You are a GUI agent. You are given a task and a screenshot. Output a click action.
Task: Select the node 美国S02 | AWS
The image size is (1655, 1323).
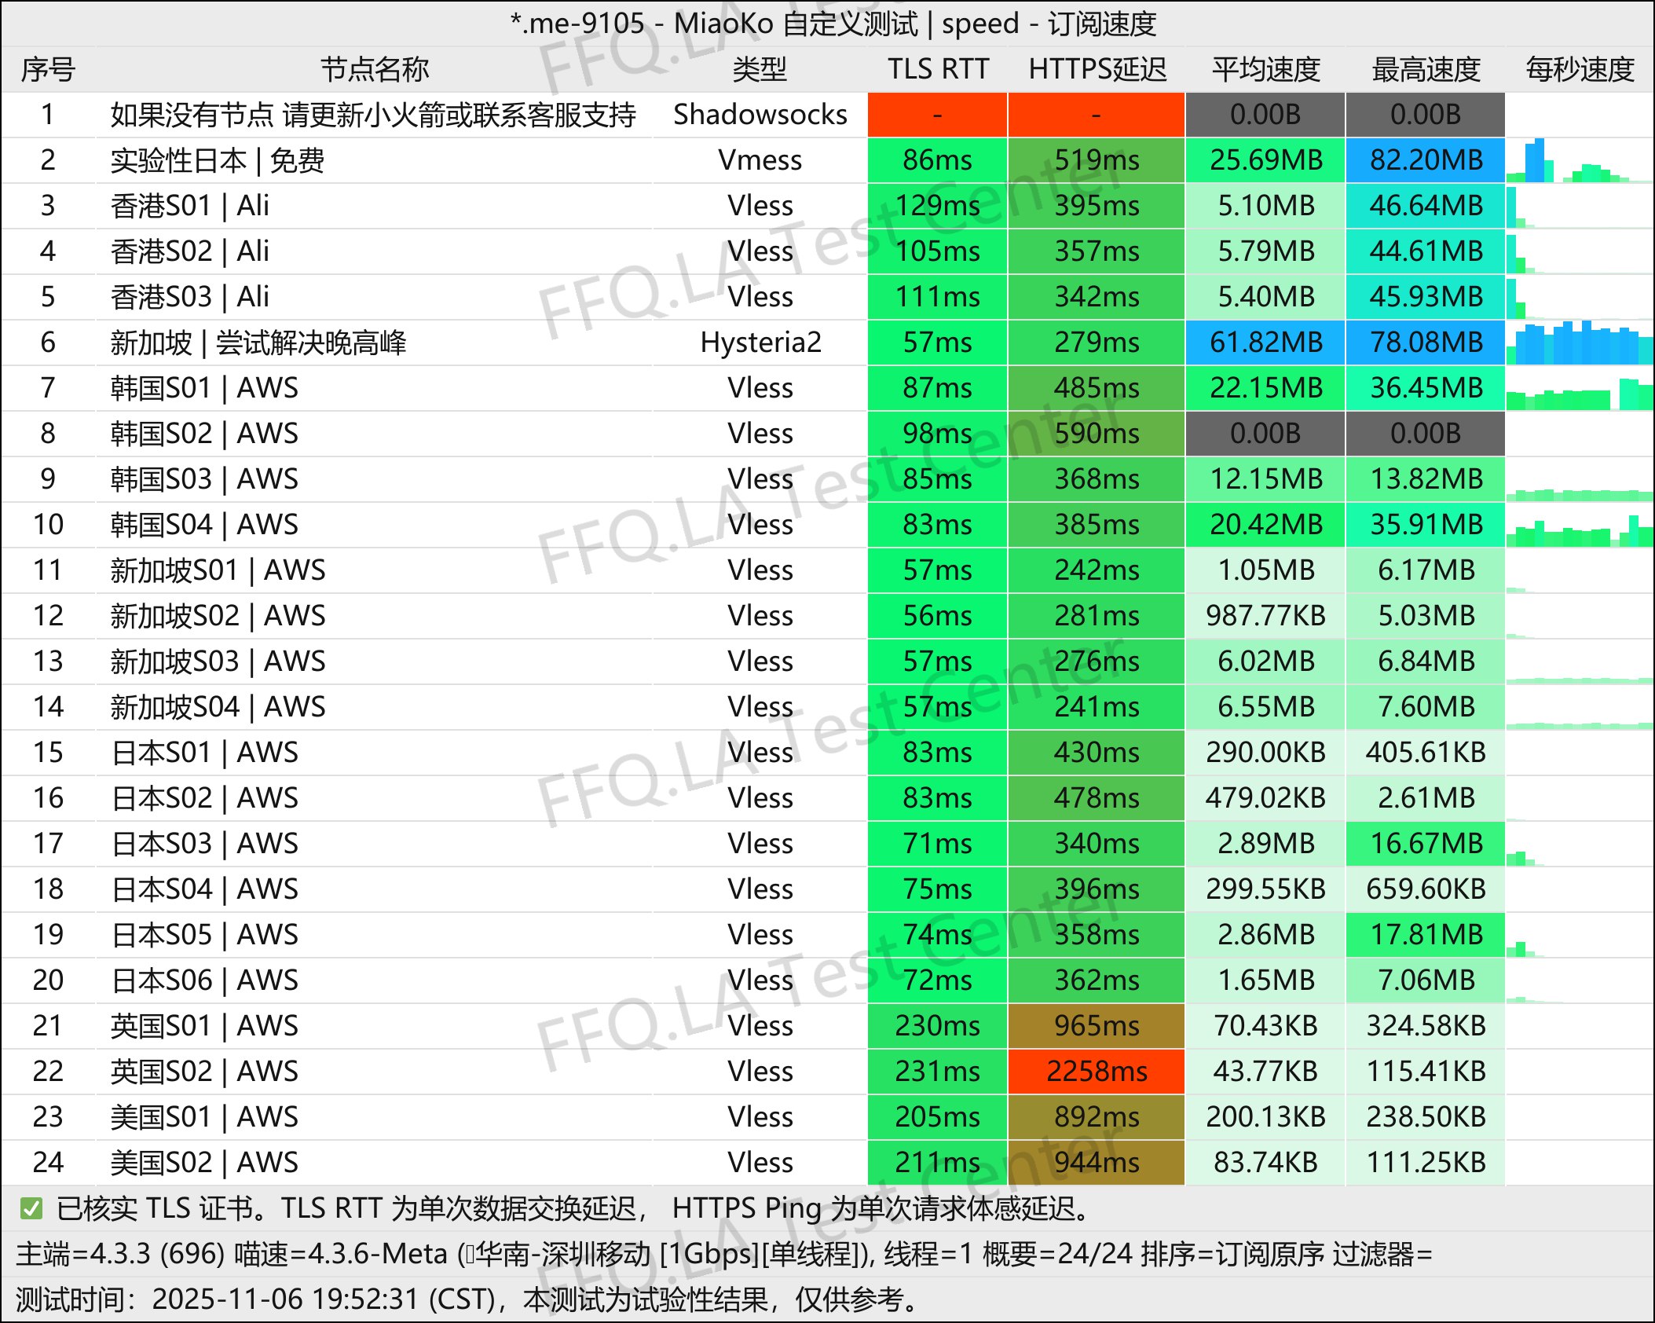coord(204,1163)
